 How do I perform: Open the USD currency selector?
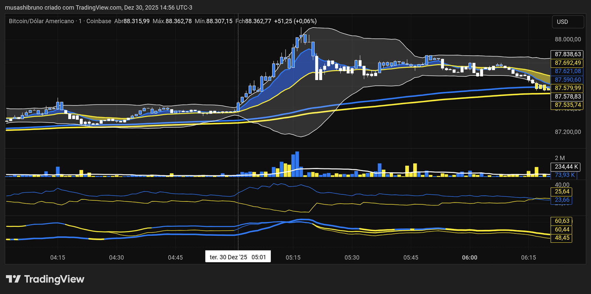click(x=568, y=22)
